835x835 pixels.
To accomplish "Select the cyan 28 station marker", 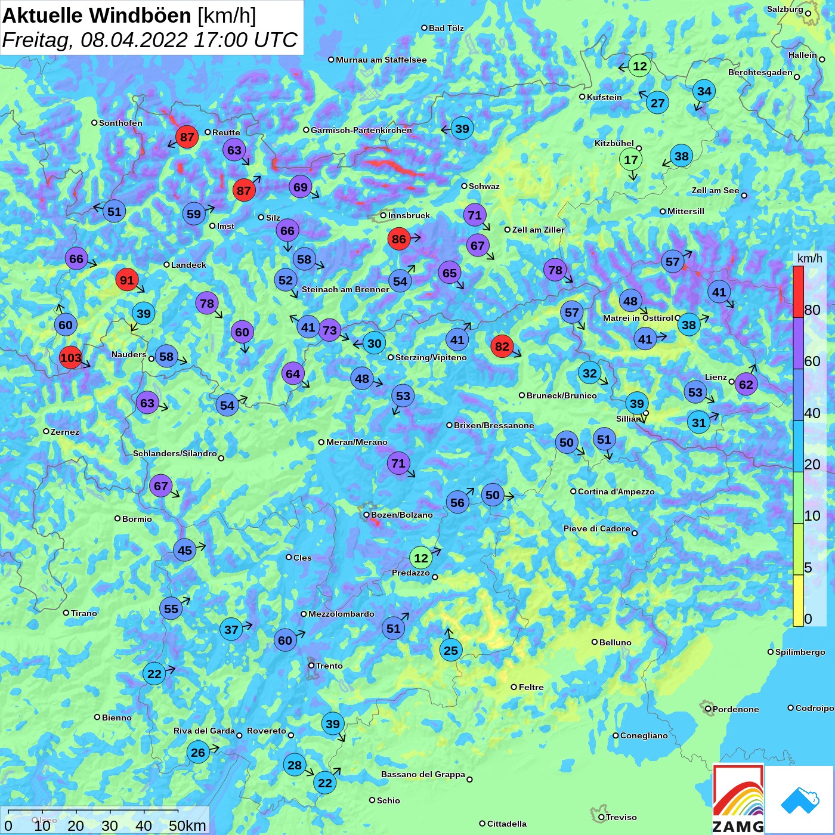I will point(295,765).
